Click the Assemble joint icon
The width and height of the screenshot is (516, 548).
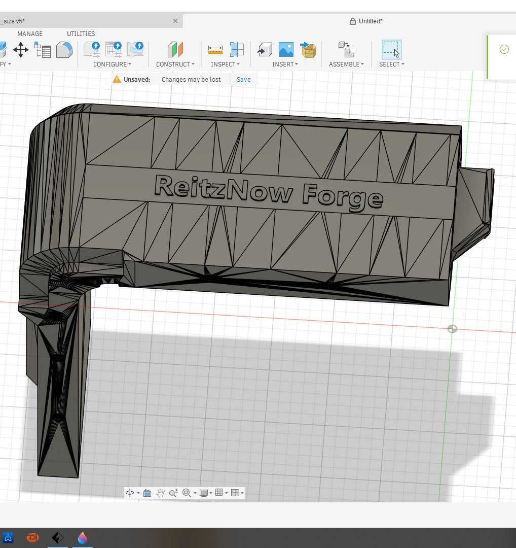coord(346,50)
